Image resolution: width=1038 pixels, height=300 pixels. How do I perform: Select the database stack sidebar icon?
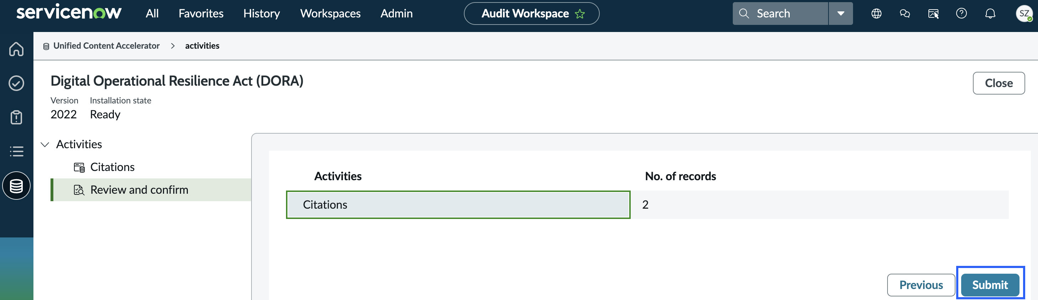(x=16, y=186)
